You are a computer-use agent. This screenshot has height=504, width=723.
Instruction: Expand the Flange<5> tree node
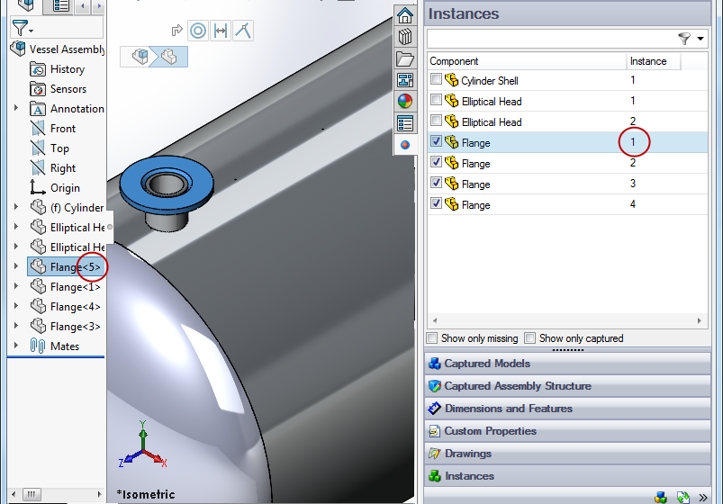click(16, 267)
